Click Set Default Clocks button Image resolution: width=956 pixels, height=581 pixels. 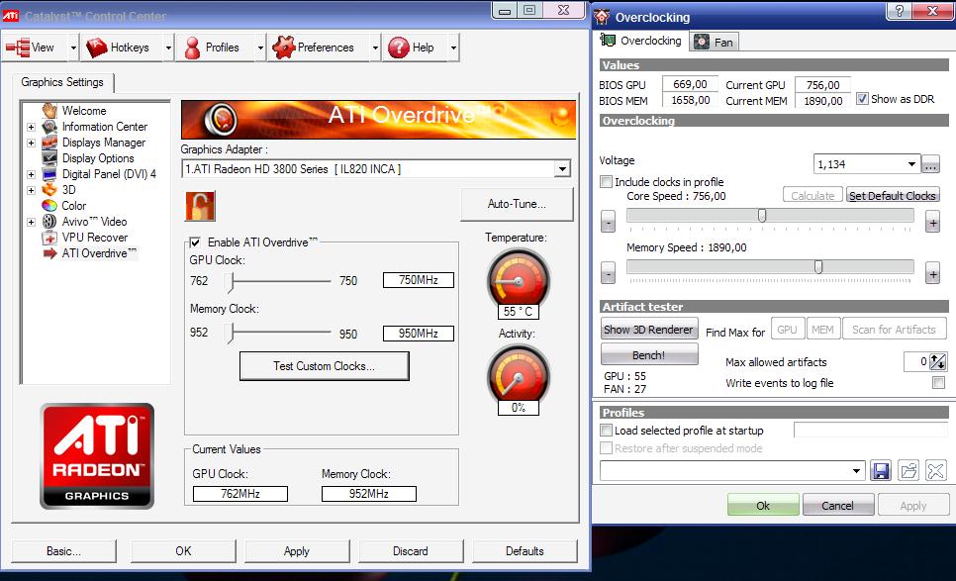click(x=893, y=196)
